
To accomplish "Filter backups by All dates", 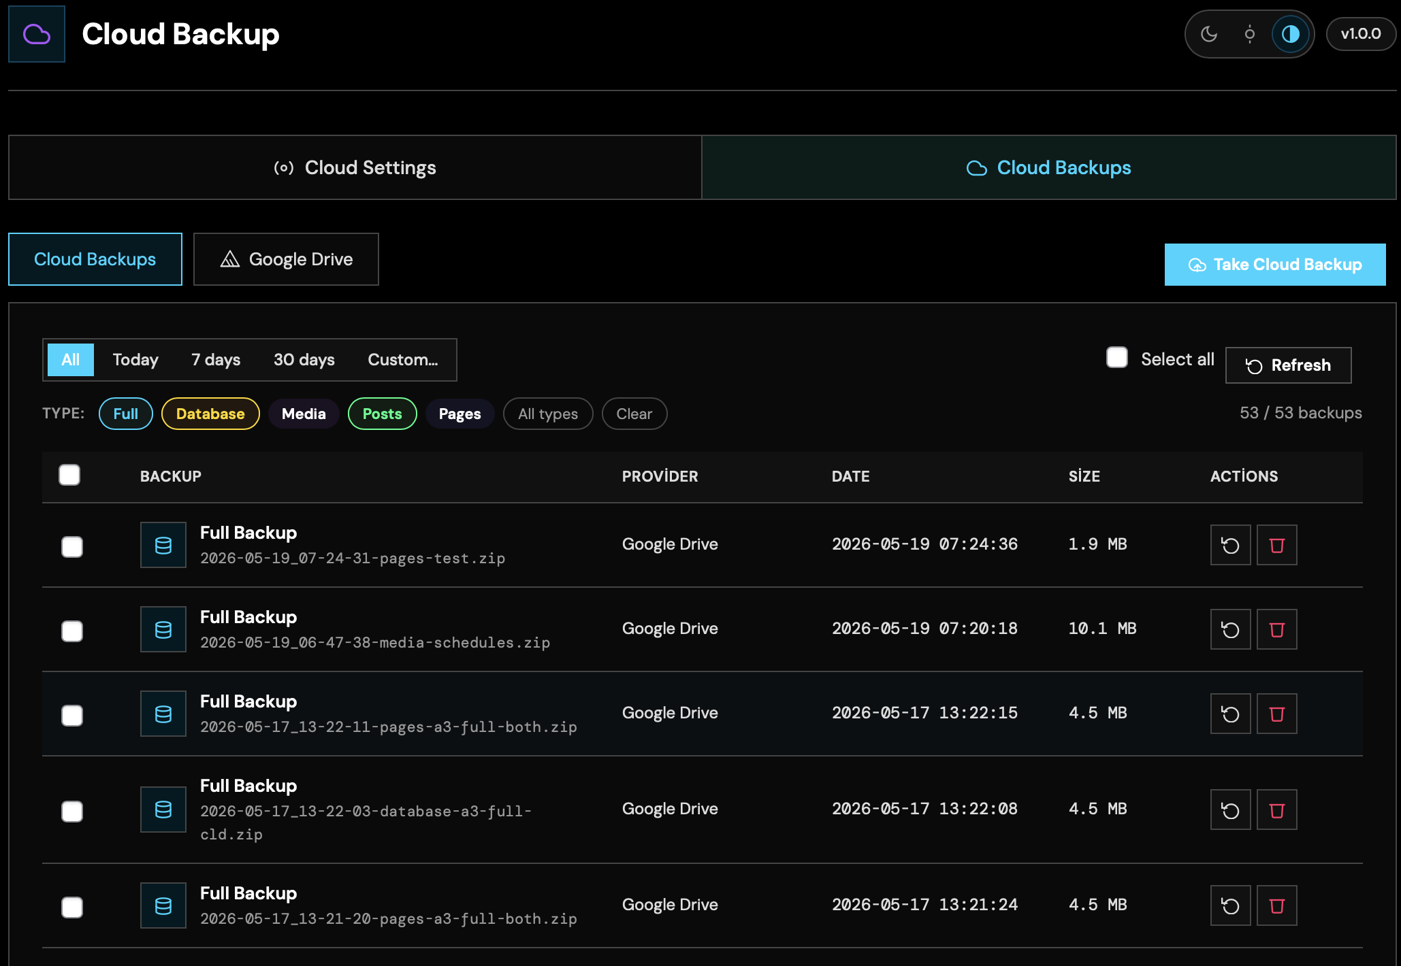I will [71, 360].
